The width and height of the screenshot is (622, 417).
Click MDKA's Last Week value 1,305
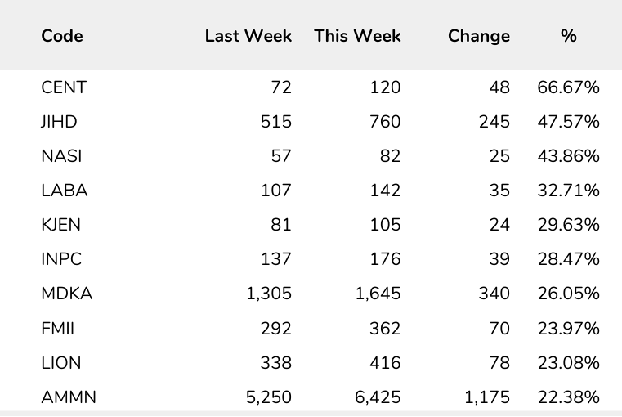tap(268, 294)
